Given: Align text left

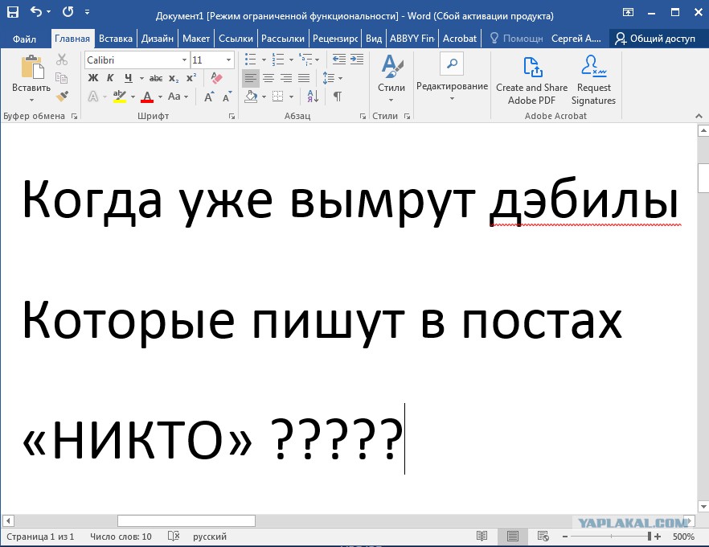Looking at the screenshot, I should (x=251, y=78).
